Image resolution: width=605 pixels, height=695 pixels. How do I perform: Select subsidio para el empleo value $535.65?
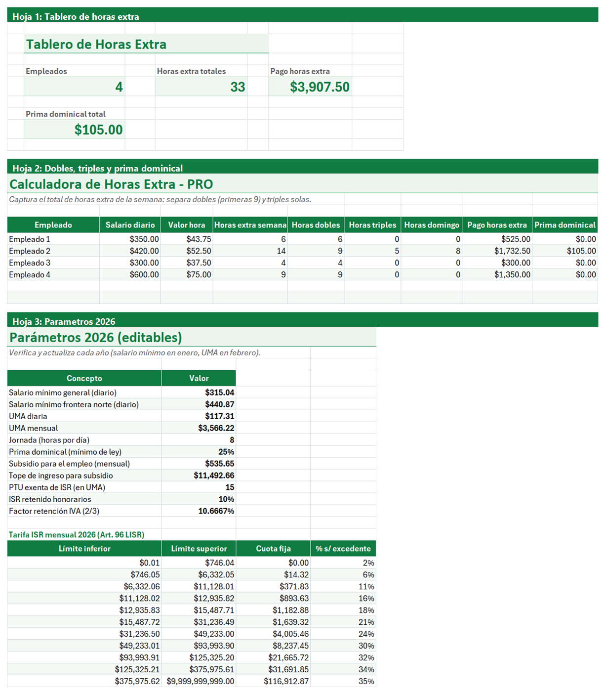tap(199, 464)
